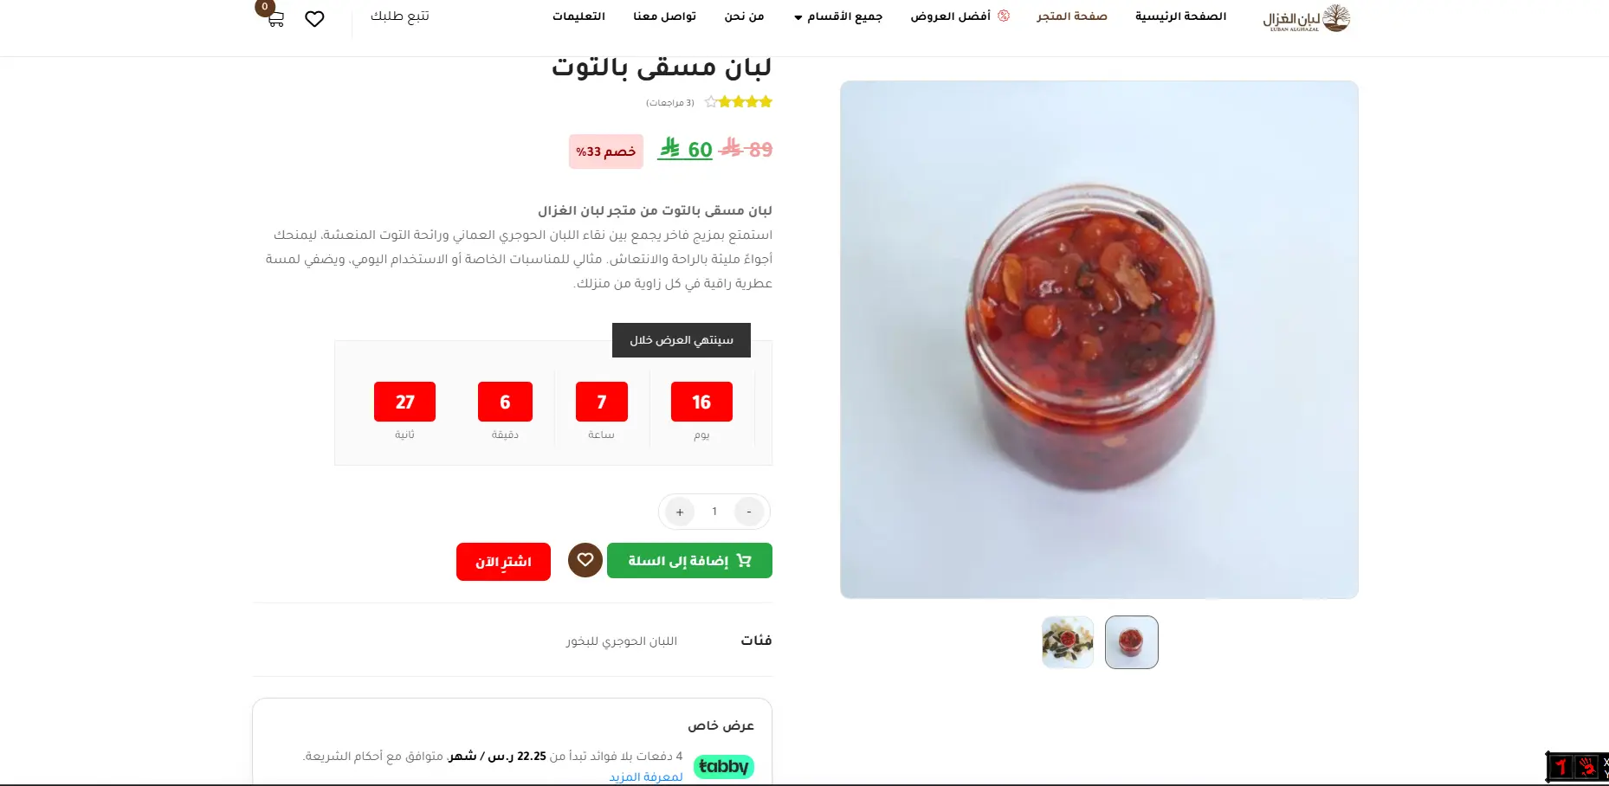
Task: Decrease quantity with the minus button
Action: point(749,512)
